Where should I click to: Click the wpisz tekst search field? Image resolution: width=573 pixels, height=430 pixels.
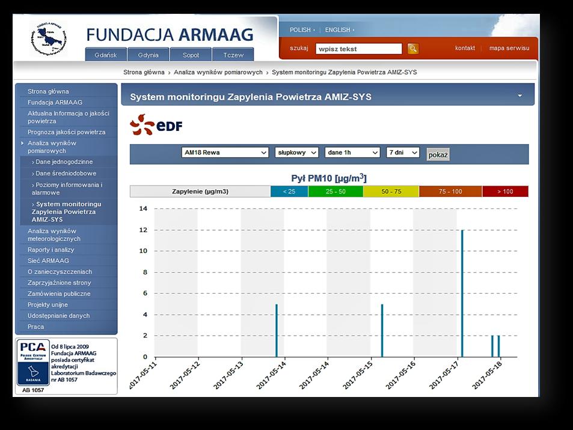pyautogui.click(x=358, y=49)
